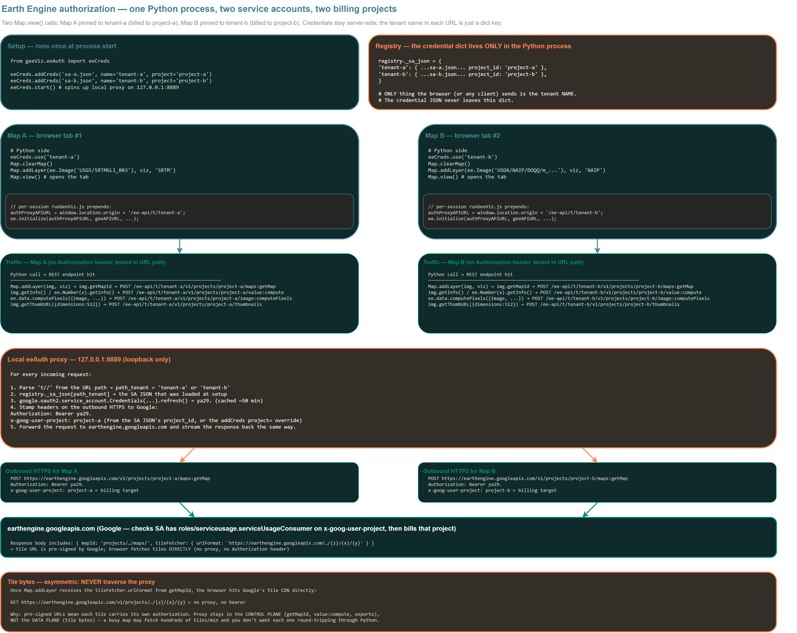Viewport: 797px width, 633px height.
Task: Click proxy step 1 "Parse 't//' from the URL path"
Action: pyautogui.click(x=120, y=388)
